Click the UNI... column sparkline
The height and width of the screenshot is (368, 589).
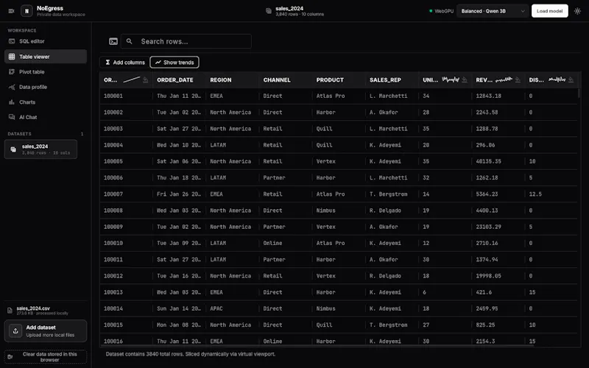pyautogui.click(x=451, y=79)
